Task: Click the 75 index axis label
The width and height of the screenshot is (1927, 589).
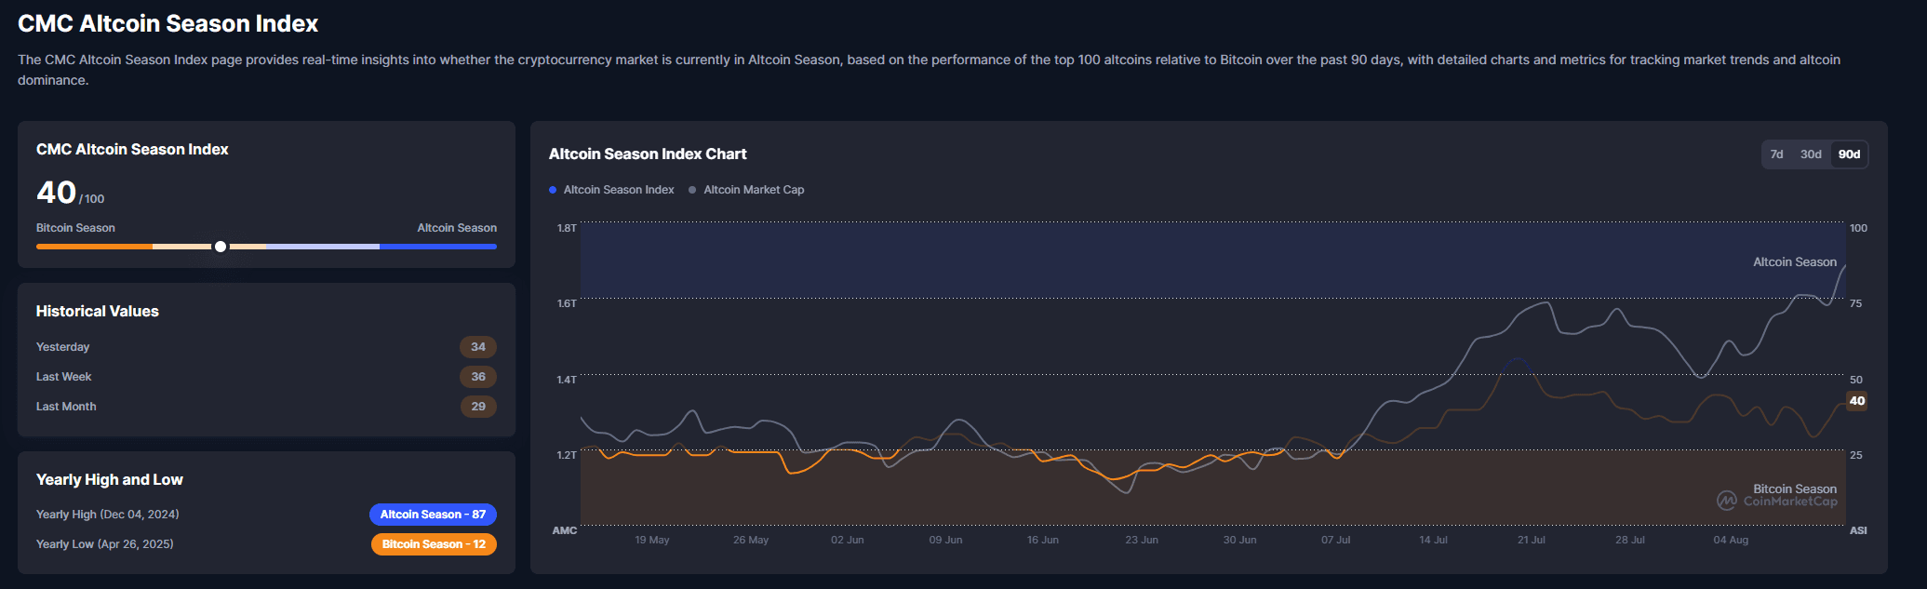Action: 1856,304
